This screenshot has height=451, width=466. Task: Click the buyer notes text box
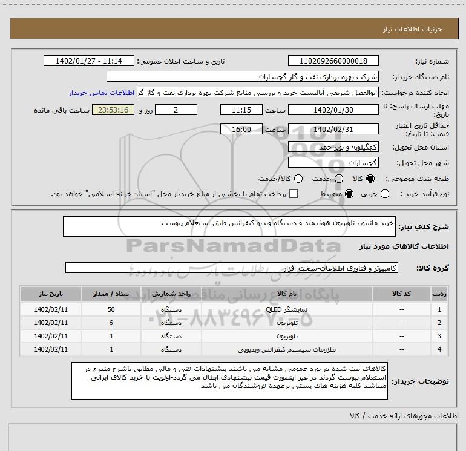(x=229, y=381)
